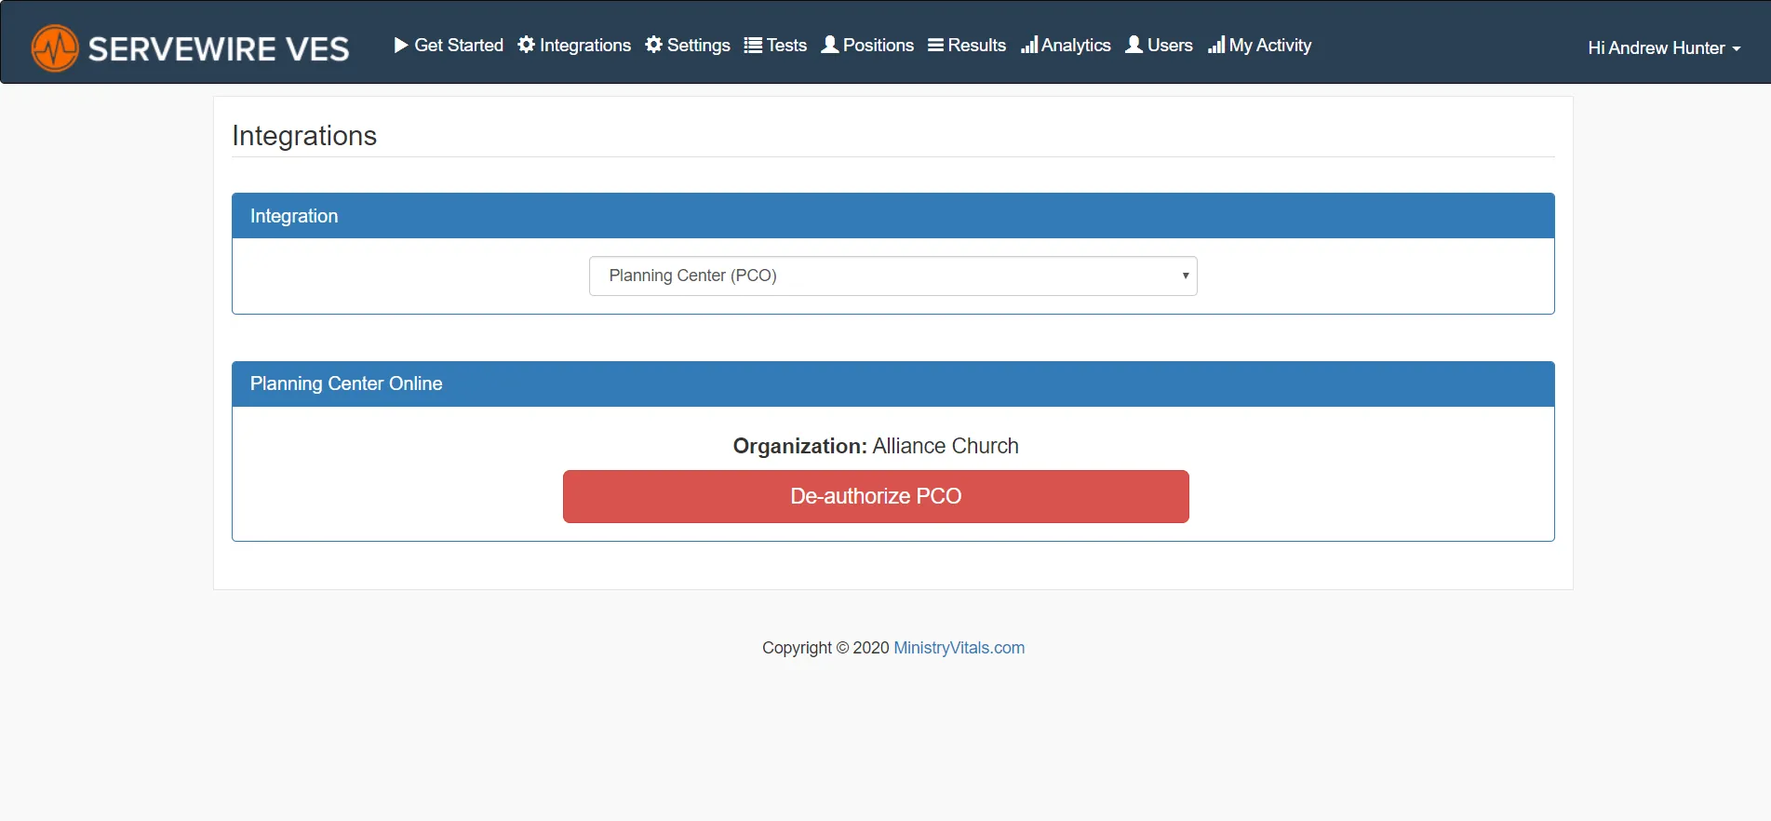Click the person icon beside Users
The height and width of the screenshot is (821, 1771).
tap(1134, 45)
